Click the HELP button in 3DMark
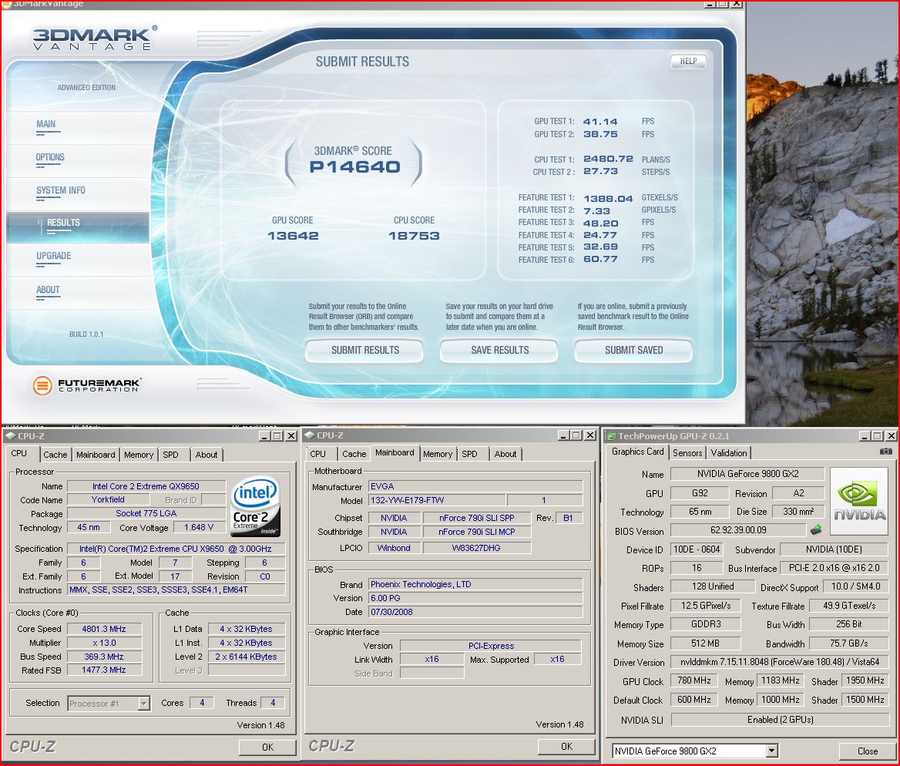This screenshot has height=766, width=900. pos(688,62)
